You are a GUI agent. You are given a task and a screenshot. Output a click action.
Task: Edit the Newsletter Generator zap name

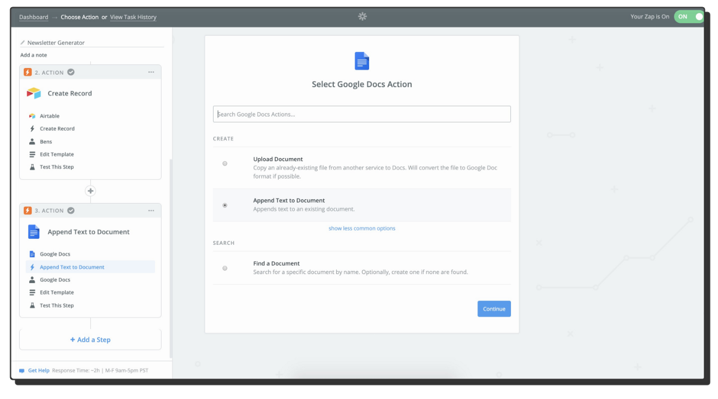56,43
